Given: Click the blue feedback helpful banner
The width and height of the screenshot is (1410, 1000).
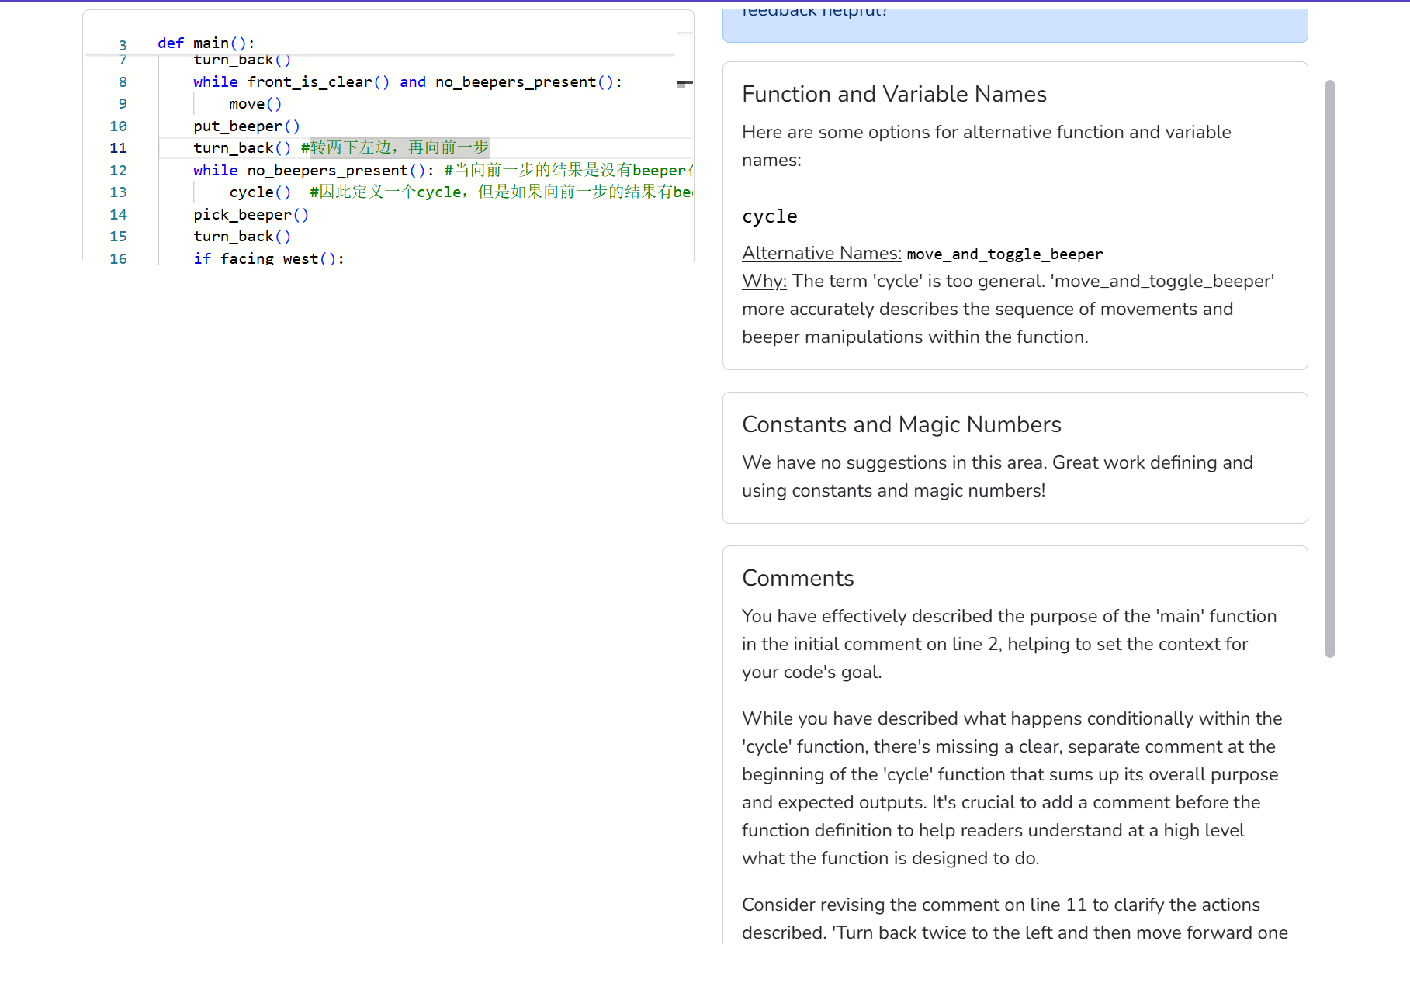Looking at the screenshot, I should click(x=1015, y=25).
